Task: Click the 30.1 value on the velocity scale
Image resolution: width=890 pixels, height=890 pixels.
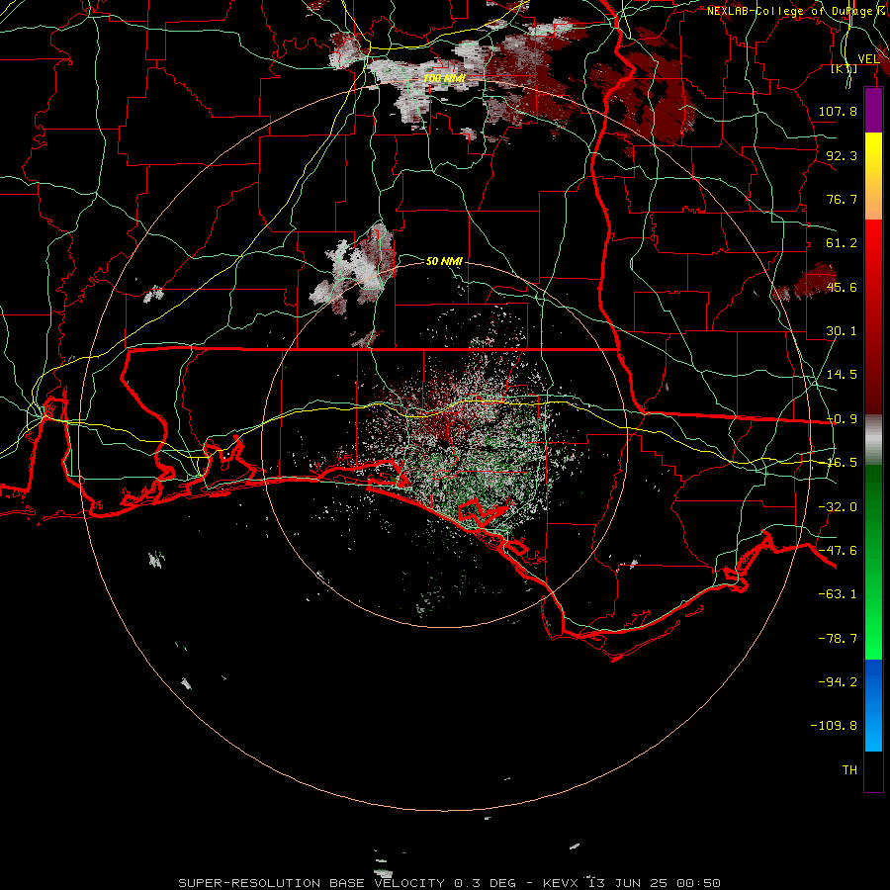Action: click(x=842, y=331)
